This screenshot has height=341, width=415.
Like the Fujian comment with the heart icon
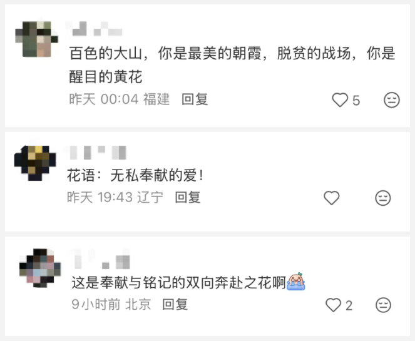coord(340,100)
